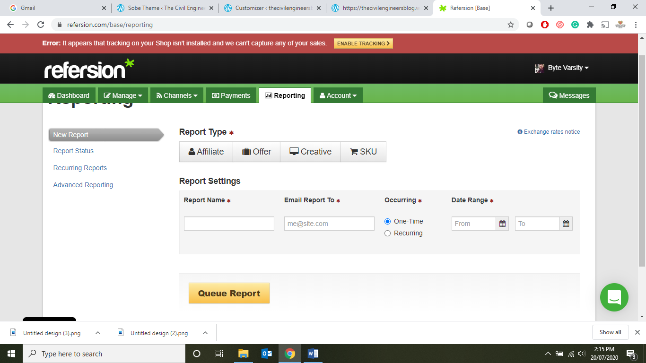Click the Queue Report button
Image resolution: width=646 pixels, height=363 pixels.
click(229, 293)
